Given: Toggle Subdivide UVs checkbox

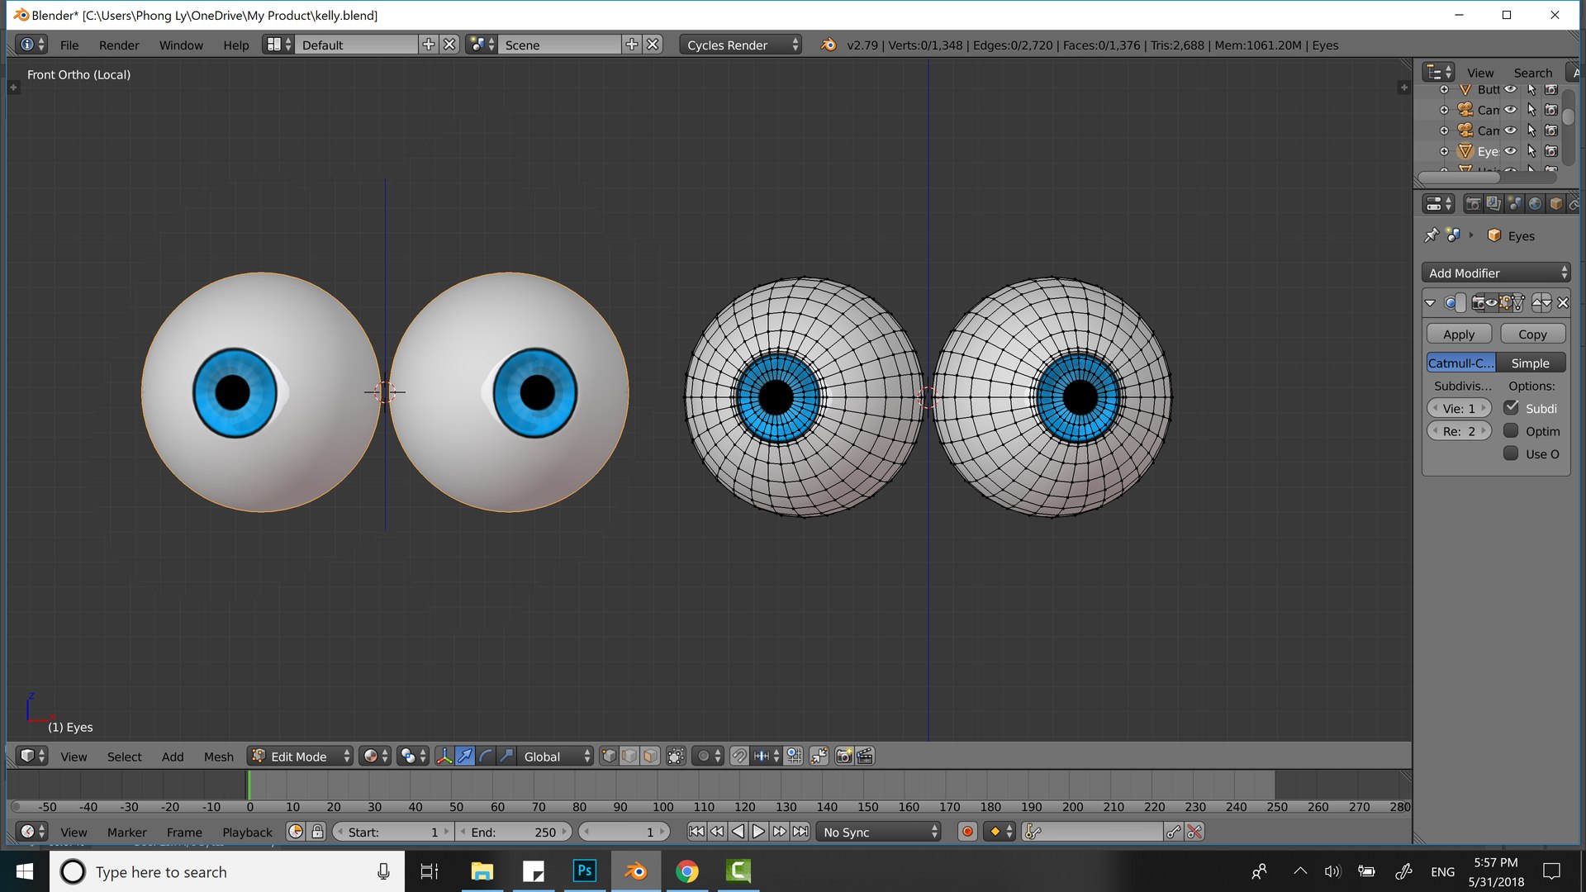Looking at the screenshot, I should [1511, 407].
